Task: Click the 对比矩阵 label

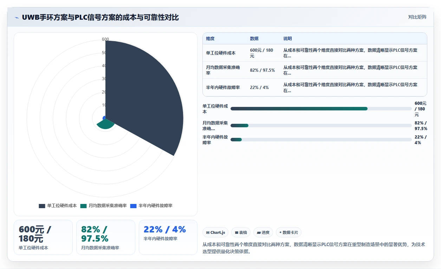Action: 417,17
